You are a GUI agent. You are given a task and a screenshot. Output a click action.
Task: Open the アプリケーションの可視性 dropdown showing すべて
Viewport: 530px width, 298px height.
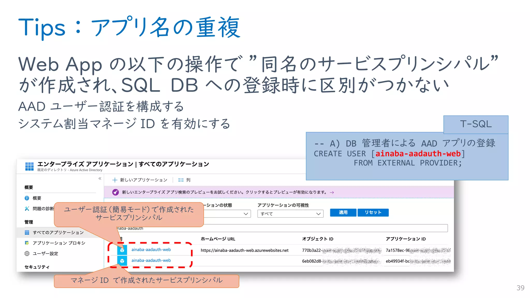290,214
